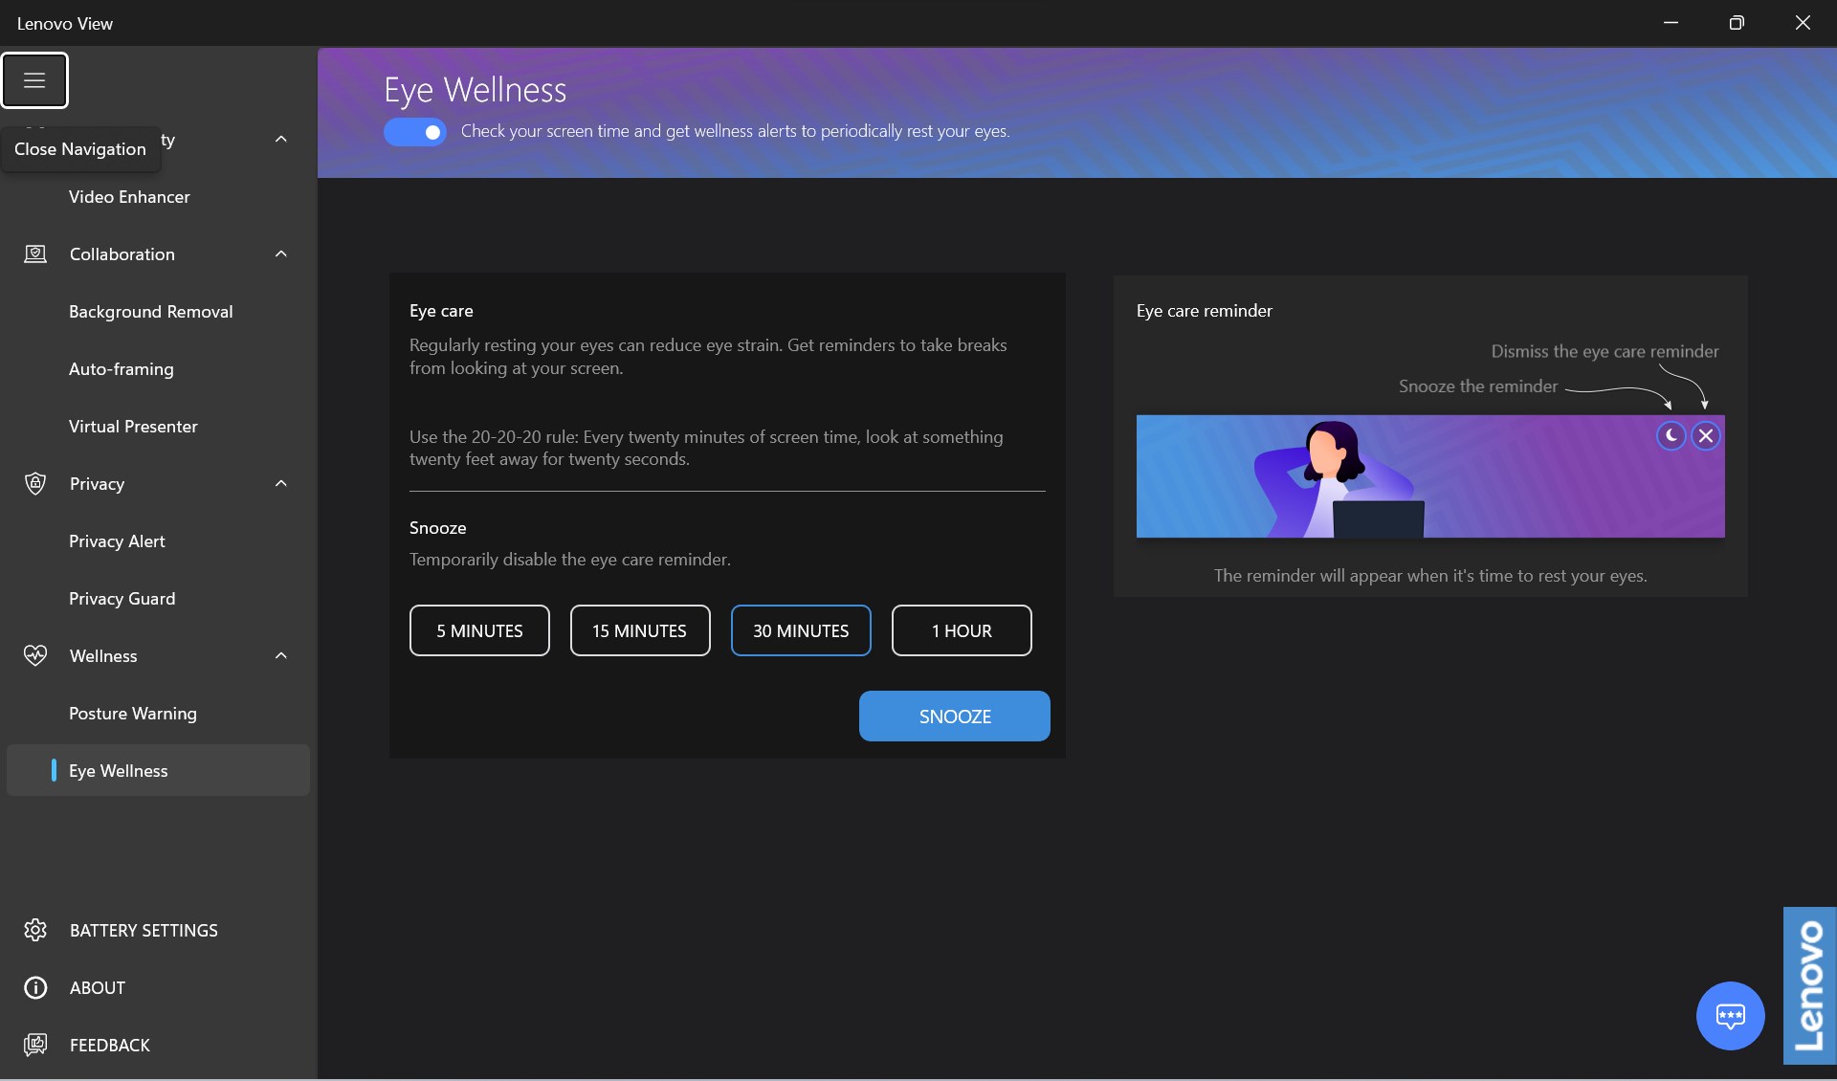
Task: Click the hamburger Close Navigation icon
Action: [x=34, y=80]
